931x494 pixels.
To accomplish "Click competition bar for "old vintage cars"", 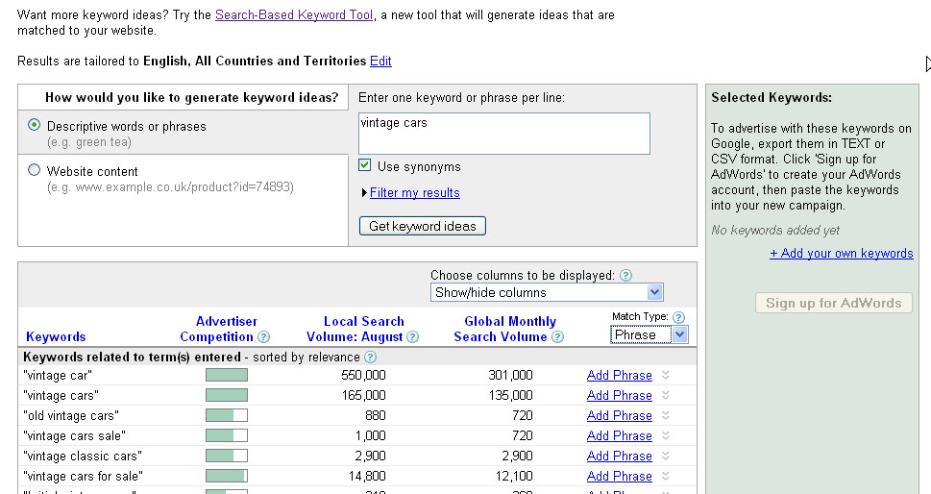I will (x=226, y=416).
